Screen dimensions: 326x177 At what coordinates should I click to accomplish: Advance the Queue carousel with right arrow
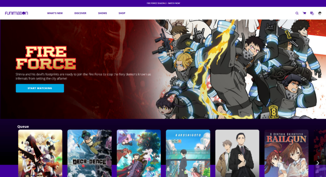coord(318,163)
